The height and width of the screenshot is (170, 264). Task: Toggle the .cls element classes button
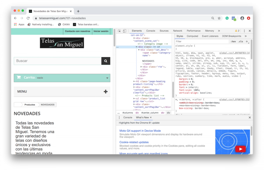pyautogui.click(x=241, y=41)
